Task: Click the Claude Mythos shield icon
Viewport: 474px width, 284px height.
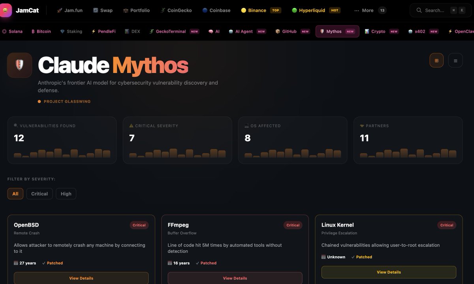Action: (x=19, y=65)
